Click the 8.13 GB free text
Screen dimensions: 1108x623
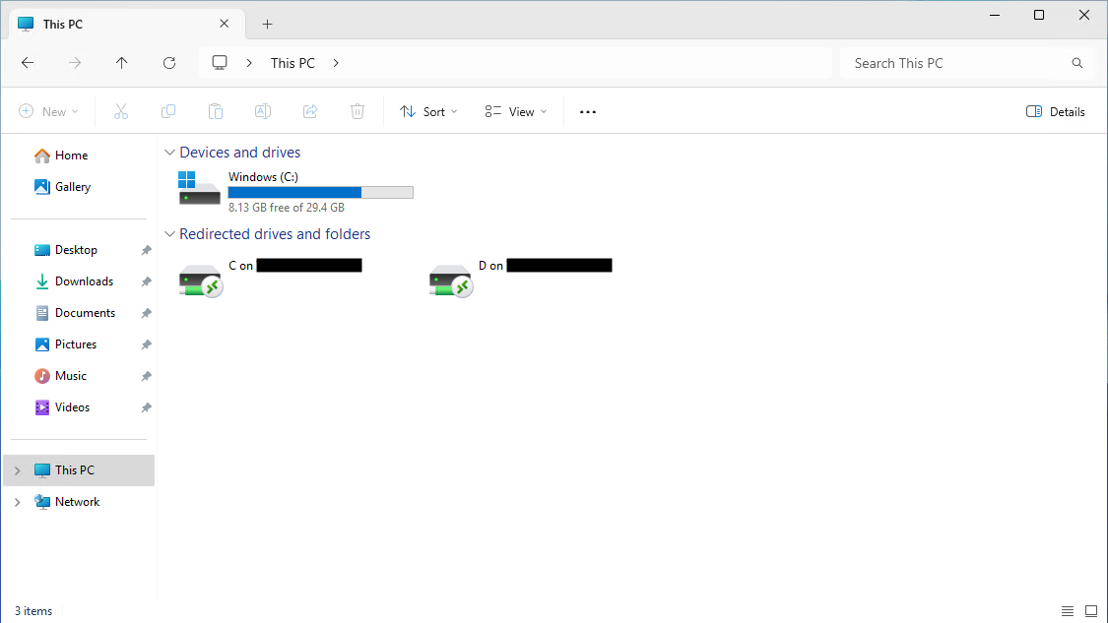click(287, 208)
